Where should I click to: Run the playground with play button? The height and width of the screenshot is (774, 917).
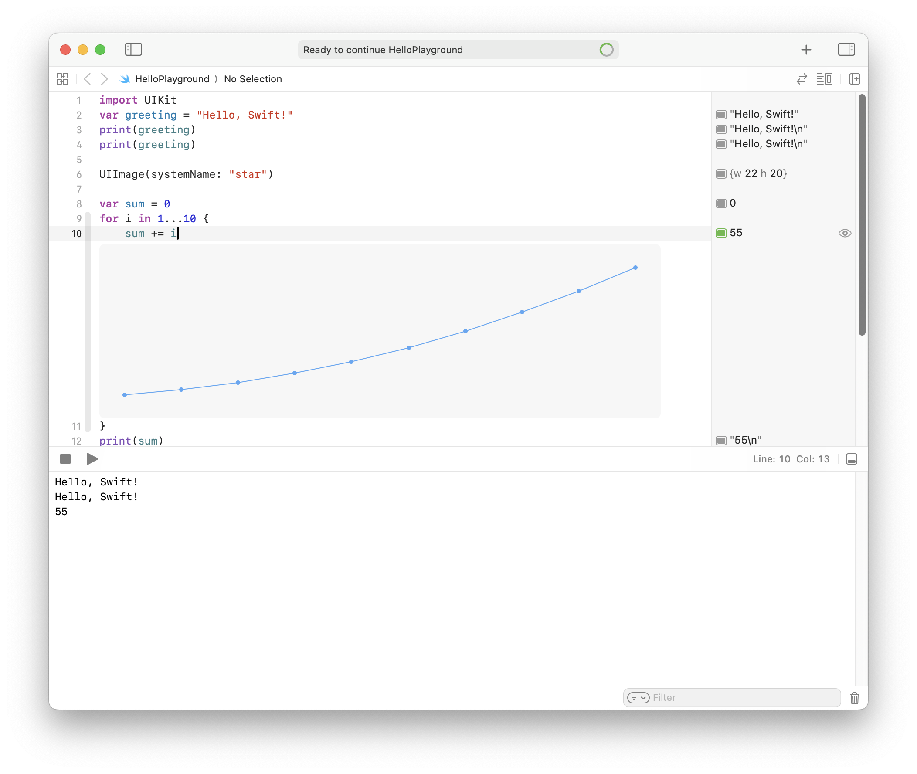92,459
